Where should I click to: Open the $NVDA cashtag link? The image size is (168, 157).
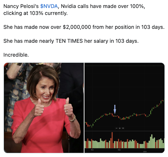49,6
